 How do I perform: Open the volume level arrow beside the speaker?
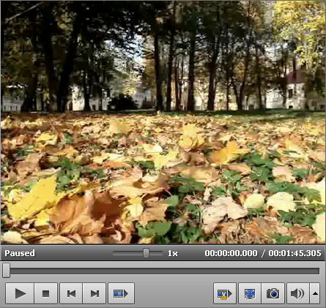pos(315,293)
